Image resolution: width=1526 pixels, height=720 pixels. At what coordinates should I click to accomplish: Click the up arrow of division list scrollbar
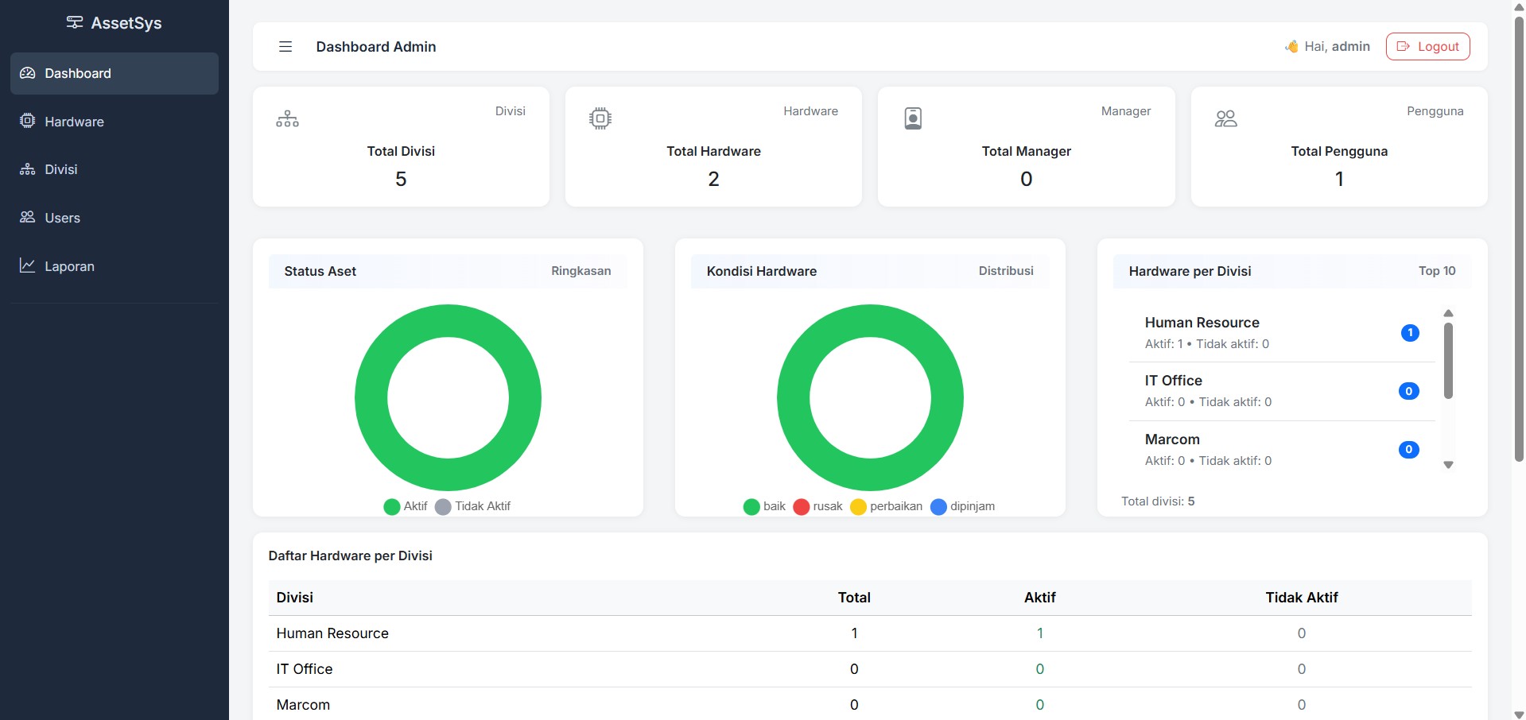click(1448, 313)
